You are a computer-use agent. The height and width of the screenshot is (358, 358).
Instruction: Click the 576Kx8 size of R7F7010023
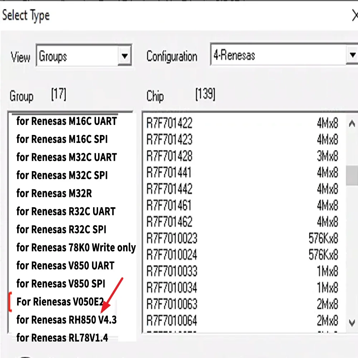point(323,238)
